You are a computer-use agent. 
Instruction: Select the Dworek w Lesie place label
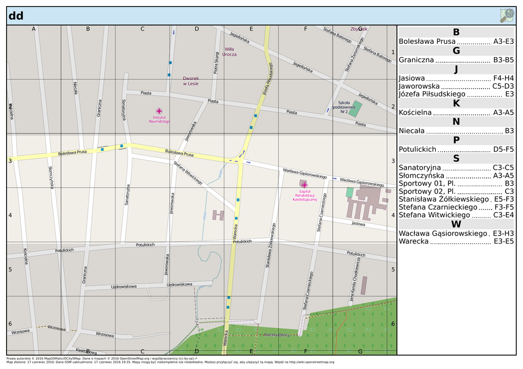191,81
